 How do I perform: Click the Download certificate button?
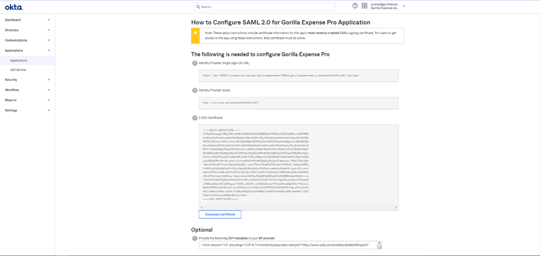220,214
